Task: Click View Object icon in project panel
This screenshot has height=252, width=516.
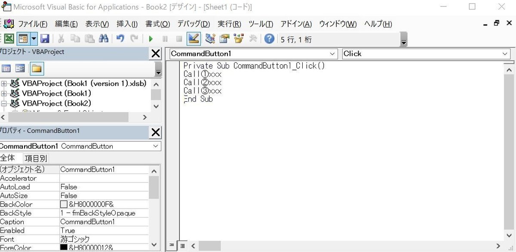Action: (x=20, y=68)
